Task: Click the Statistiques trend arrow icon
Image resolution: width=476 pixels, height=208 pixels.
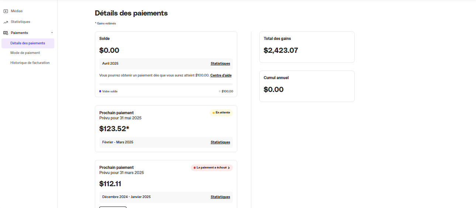Action: click(x=6, y=22)
